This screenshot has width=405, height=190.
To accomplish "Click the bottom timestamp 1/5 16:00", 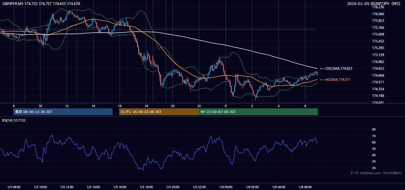I will click(x=120, y=187).
